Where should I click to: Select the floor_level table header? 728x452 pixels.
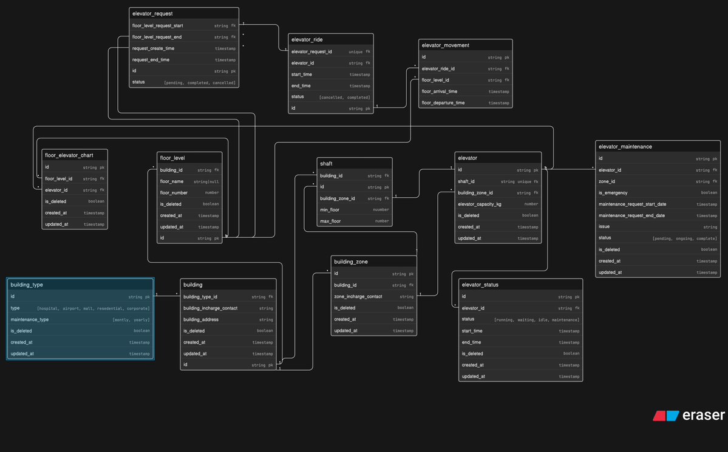189,158
